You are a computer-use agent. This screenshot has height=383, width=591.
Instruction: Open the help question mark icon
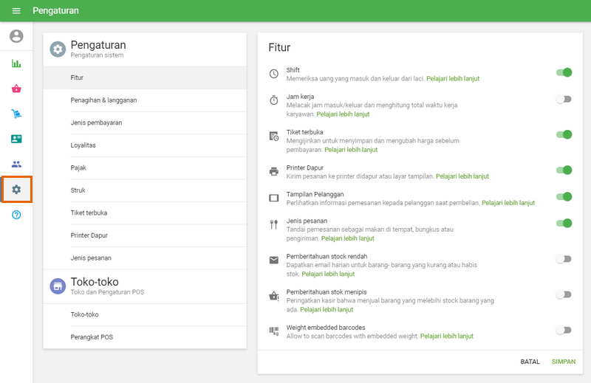[x=16, y=215]
